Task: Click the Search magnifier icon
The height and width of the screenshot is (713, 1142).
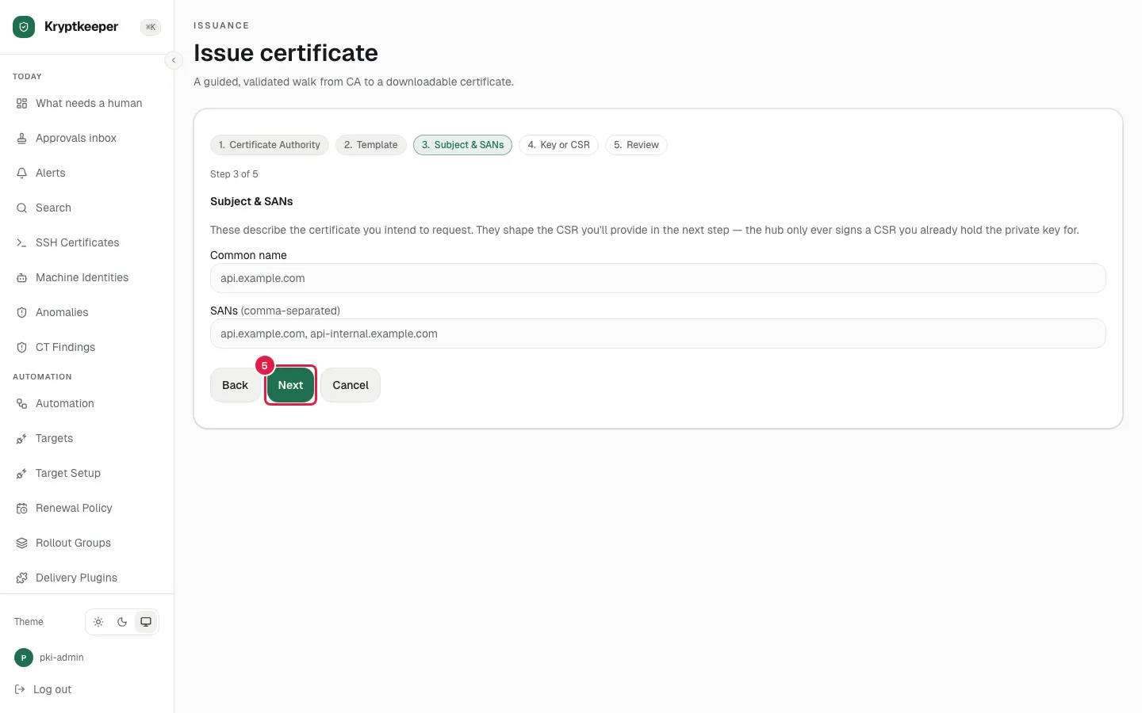Action: tap(21, 208)
